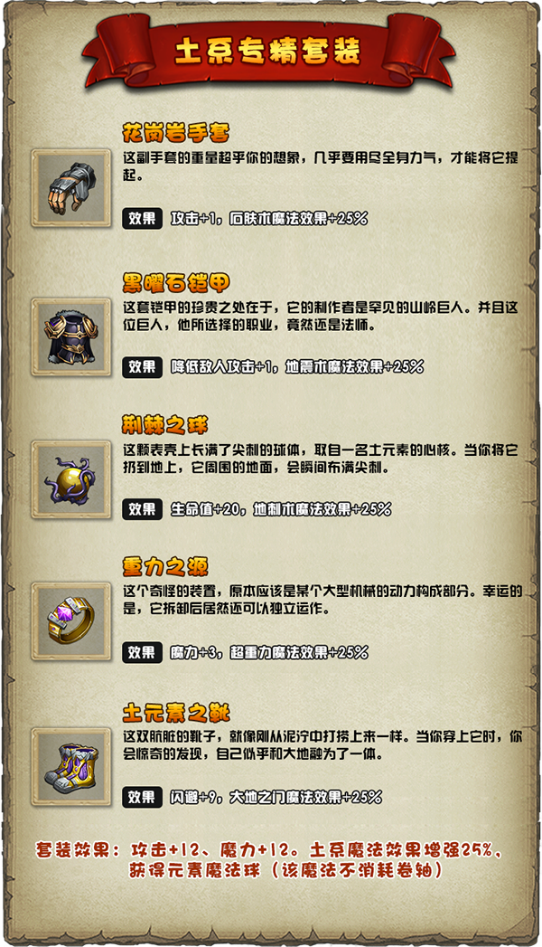The width and height of the screenshot is (542, 947).
Task: Click the 魔力+3 effect text for 重力之源
Action: point(197,652)
